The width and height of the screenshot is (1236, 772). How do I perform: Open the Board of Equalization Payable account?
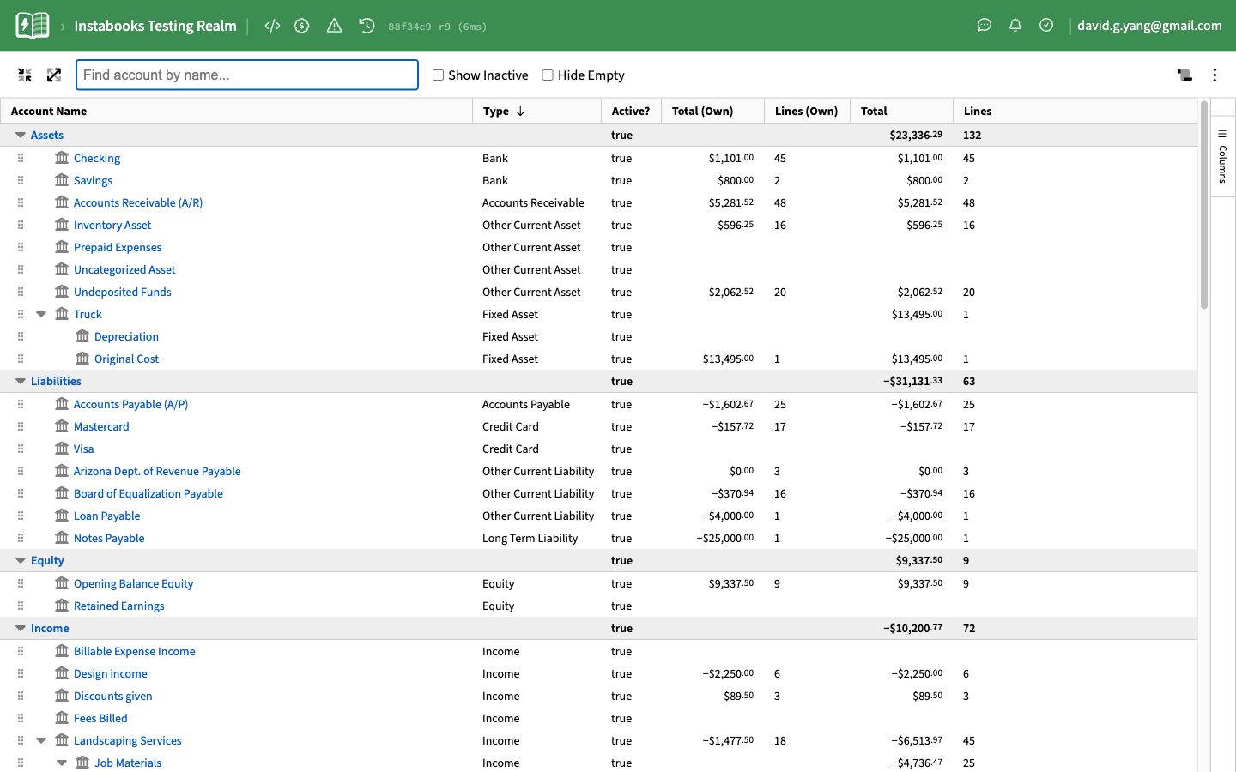click(148, 493)
